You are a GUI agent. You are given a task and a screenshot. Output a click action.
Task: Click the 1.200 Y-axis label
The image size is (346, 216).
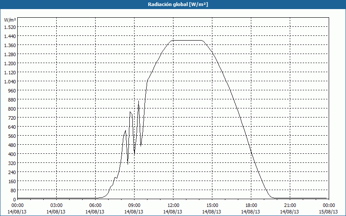[10, 63]
